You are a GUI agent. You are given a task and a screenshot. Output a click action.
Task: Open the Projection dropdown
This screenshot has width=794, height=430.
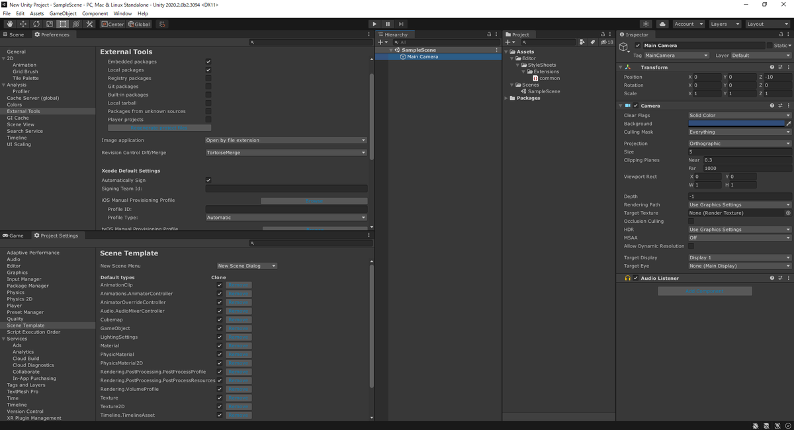click(740, 143)
